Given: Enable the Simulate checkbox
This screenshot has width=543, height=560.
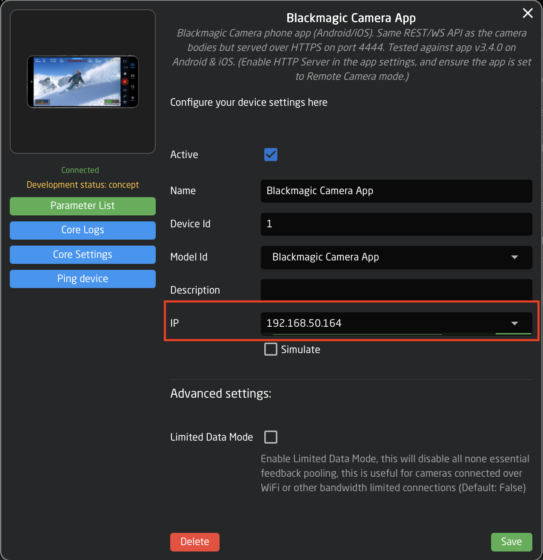Looking at the screenshot, I should (271, 349).
